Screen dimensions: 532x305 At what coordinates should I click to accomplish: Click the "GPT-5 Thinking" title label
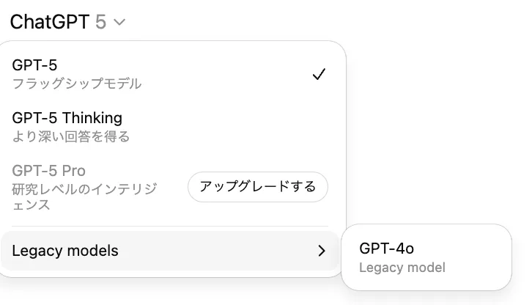point(67,117)
